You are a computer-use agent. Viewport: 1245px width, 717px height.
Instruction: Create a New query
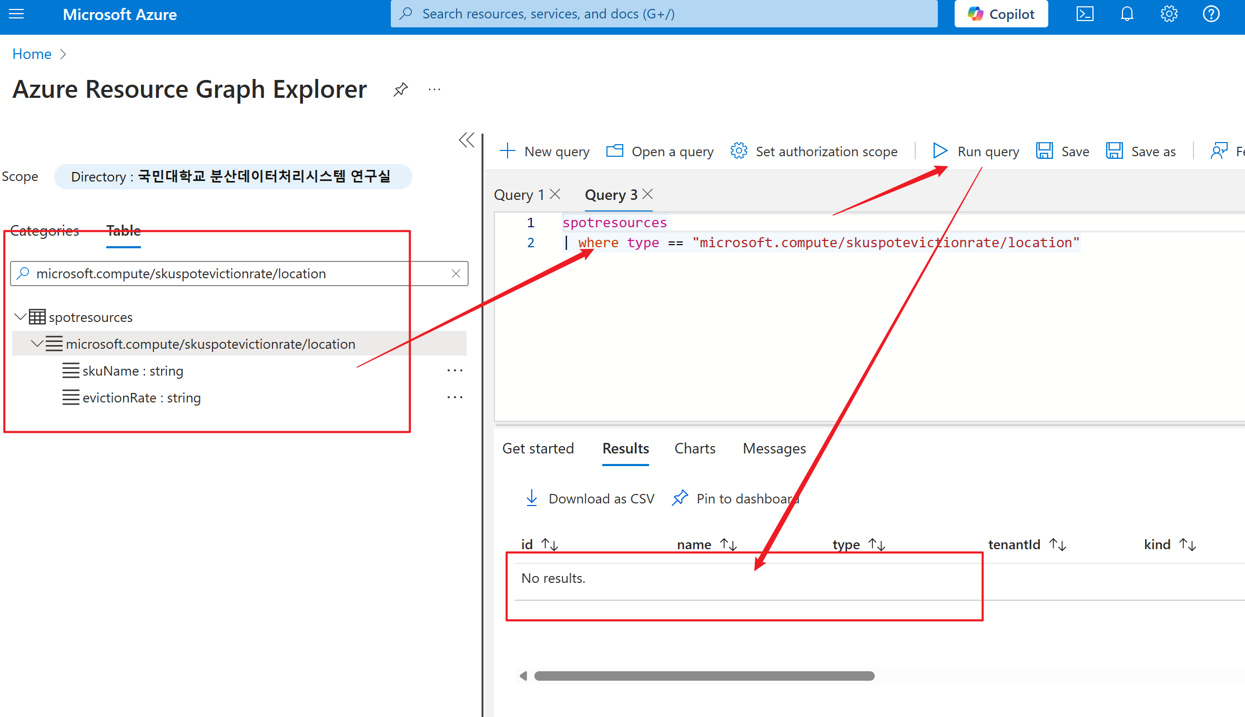545,151
